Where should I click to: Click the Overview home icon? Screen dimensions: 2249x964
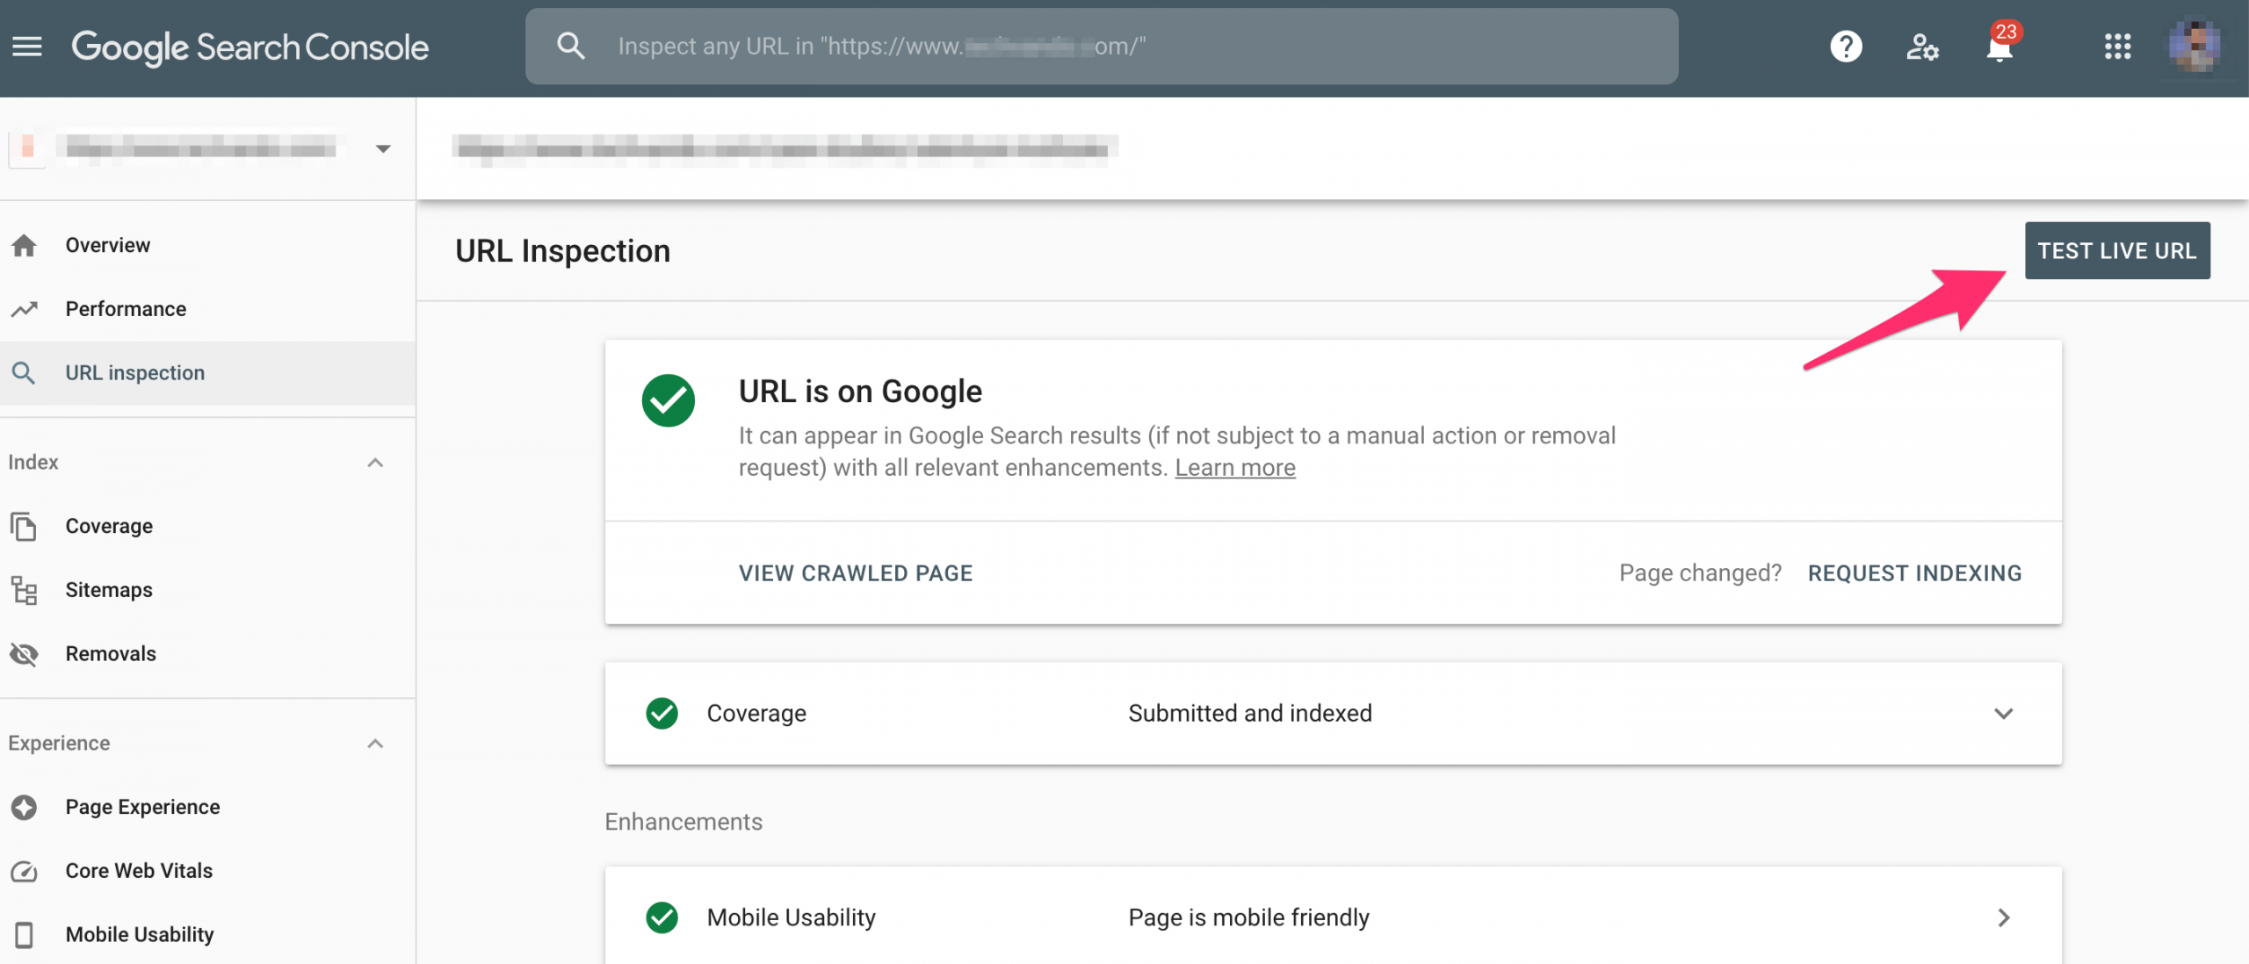click(24, 245)
